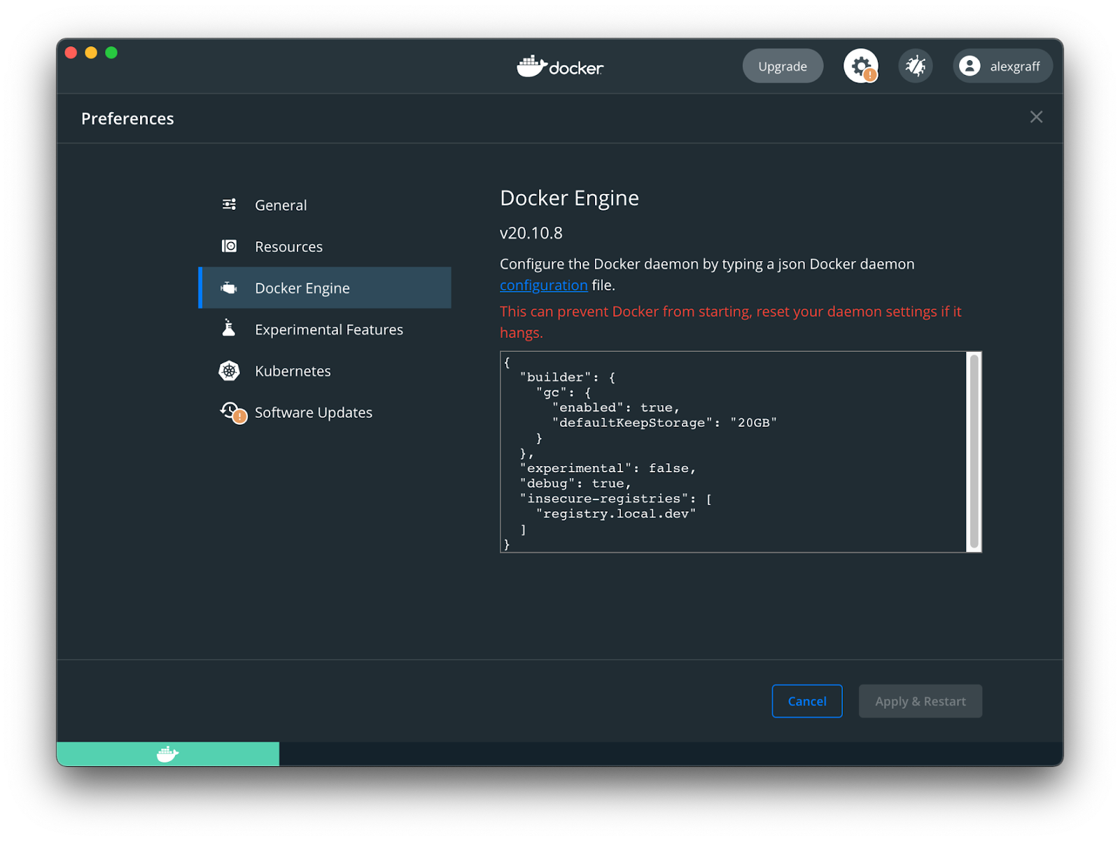
Task: Click the whale icon in the bottom status bar
Action: click(x=168, y=754)
